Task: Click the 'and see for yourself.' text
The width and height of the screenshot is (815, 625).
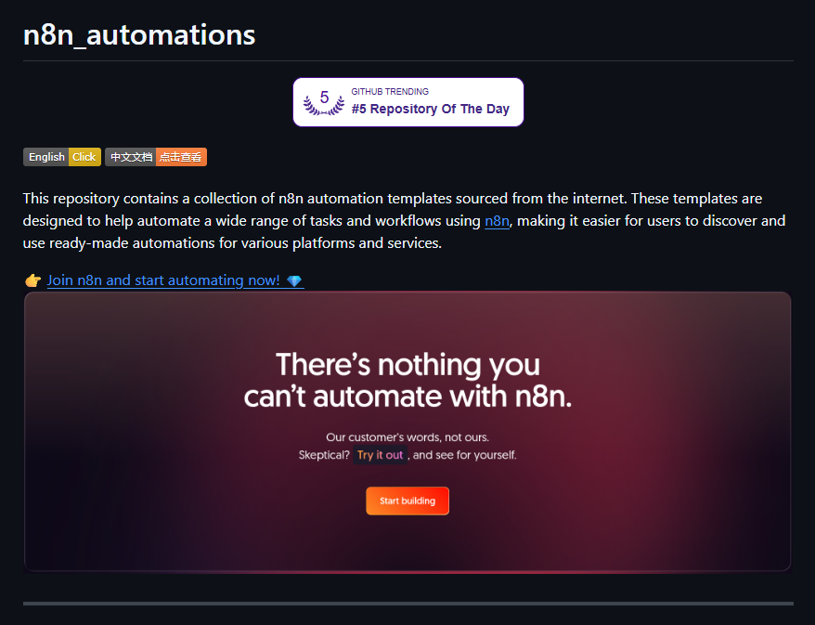Action: tap(465, 455)
